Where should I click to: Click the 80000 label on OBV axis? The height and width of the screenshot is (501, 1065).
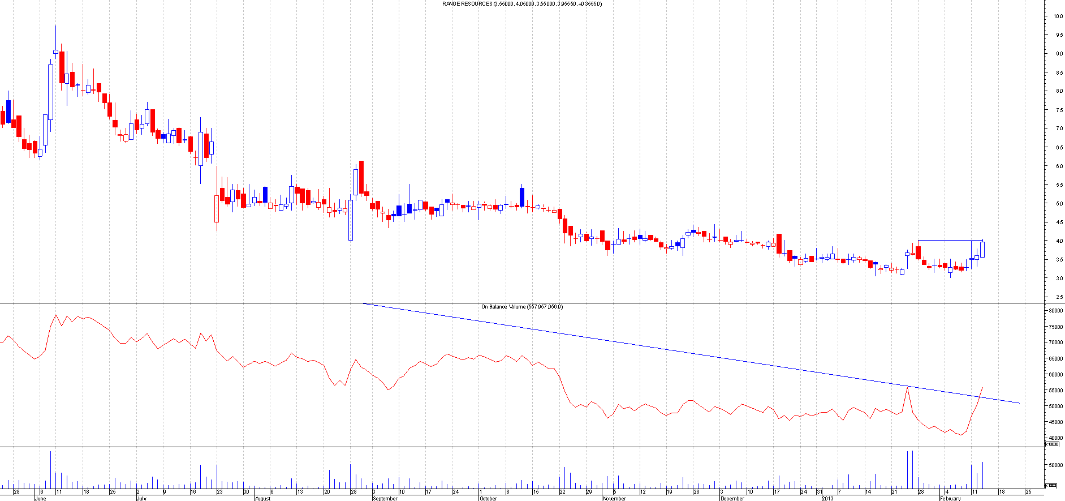(1055, 311)
